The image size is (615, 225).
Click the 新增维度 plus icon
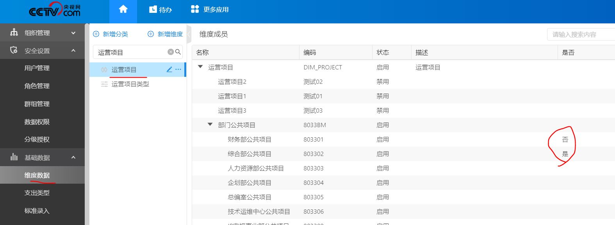coord(151,34)
